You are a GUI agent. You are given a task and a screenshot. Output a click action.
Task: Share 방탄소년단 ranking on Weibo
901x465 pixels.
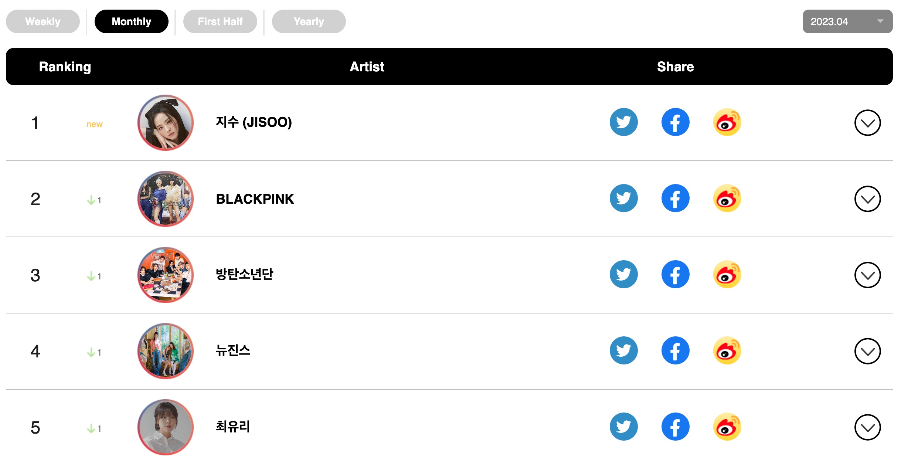pyautogui.click(x=727, y=275)
